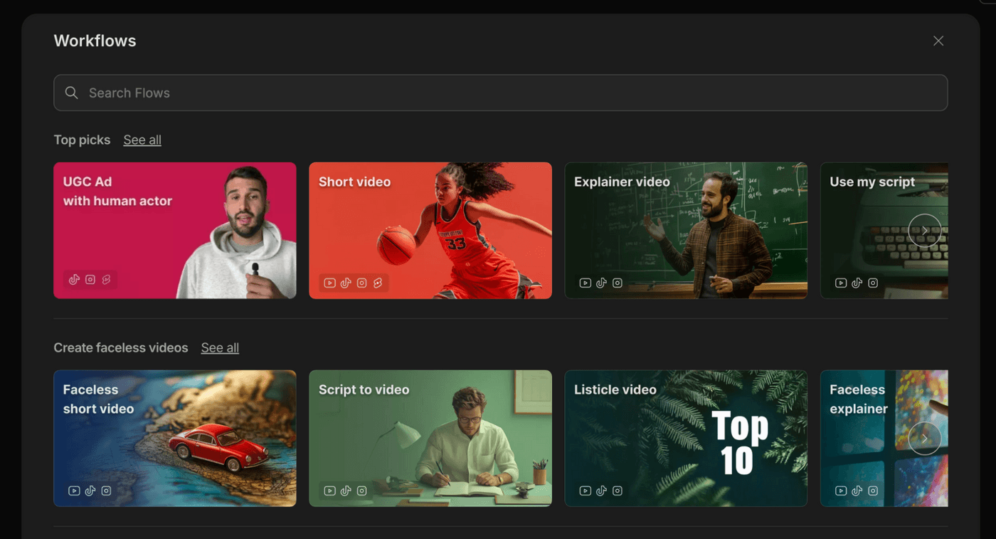Image resolution: width=996 pixels, height=539 pixels.
Task: Open See all for Top picks
Action: [x=142, y=140]
